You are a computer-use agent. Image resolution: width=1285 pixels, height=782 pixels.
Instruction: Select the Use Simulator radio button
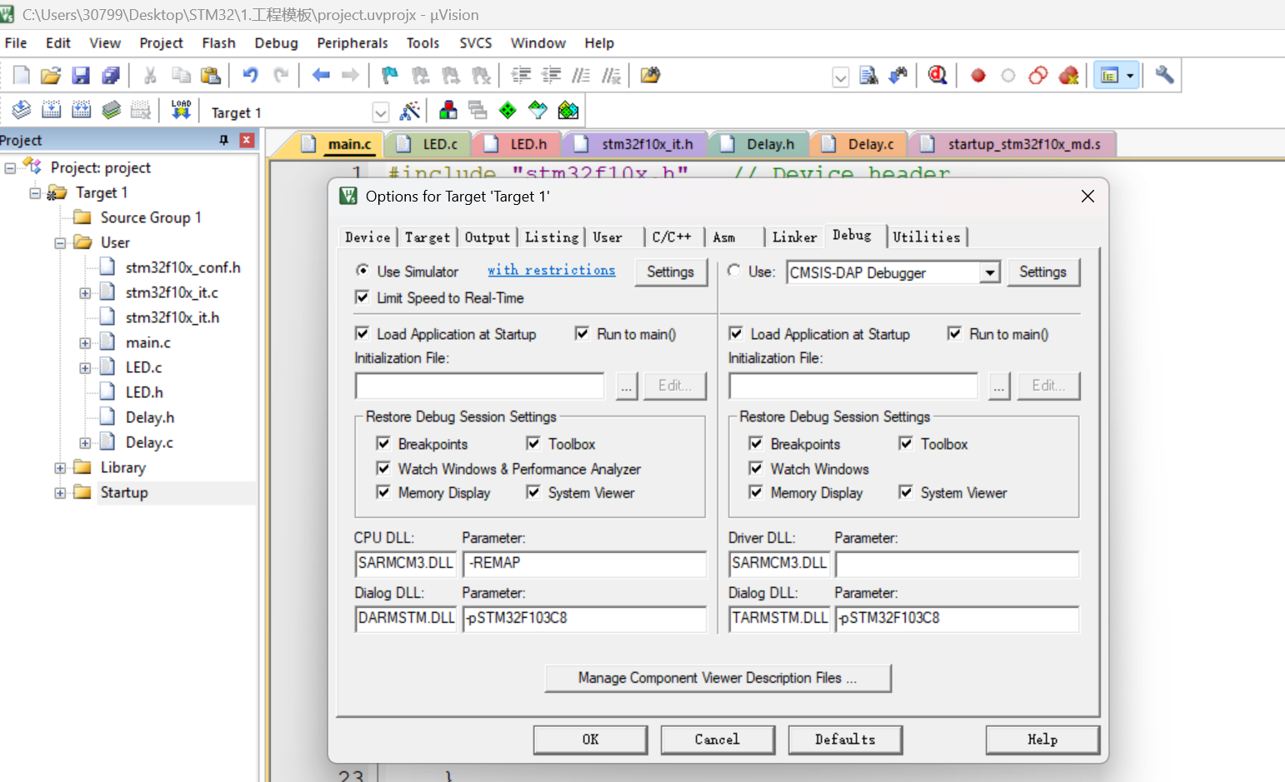click(362, 271)
